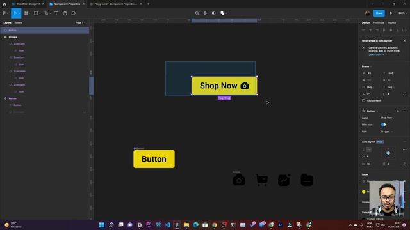The height and width of the screenshot is (230, 410).
Task: Select the Hand tool
Action: pos(65,13)
